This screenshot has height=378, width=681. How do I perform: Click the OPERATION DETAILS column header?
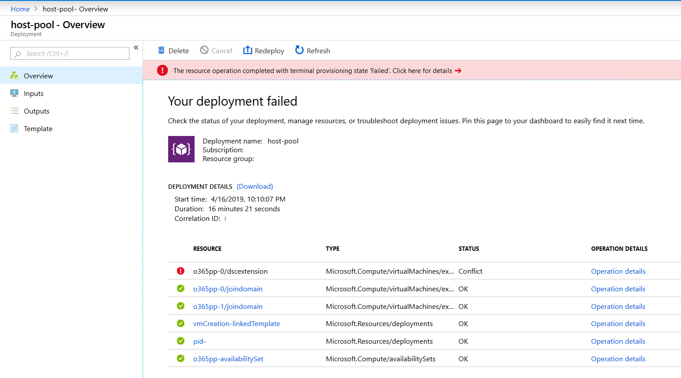click(x=619, y=249)
